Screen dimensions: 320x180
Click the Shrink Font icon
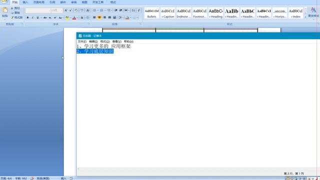click(70, 10)
